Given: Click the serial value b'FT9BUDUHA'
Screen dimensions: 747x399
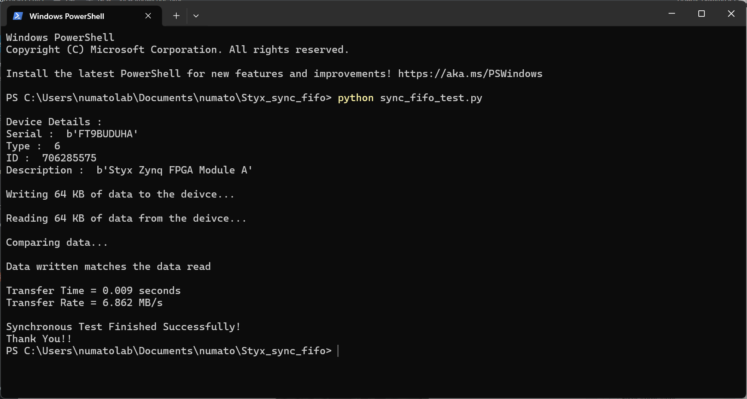Looking at the screenshot, I should pos(102,134).
